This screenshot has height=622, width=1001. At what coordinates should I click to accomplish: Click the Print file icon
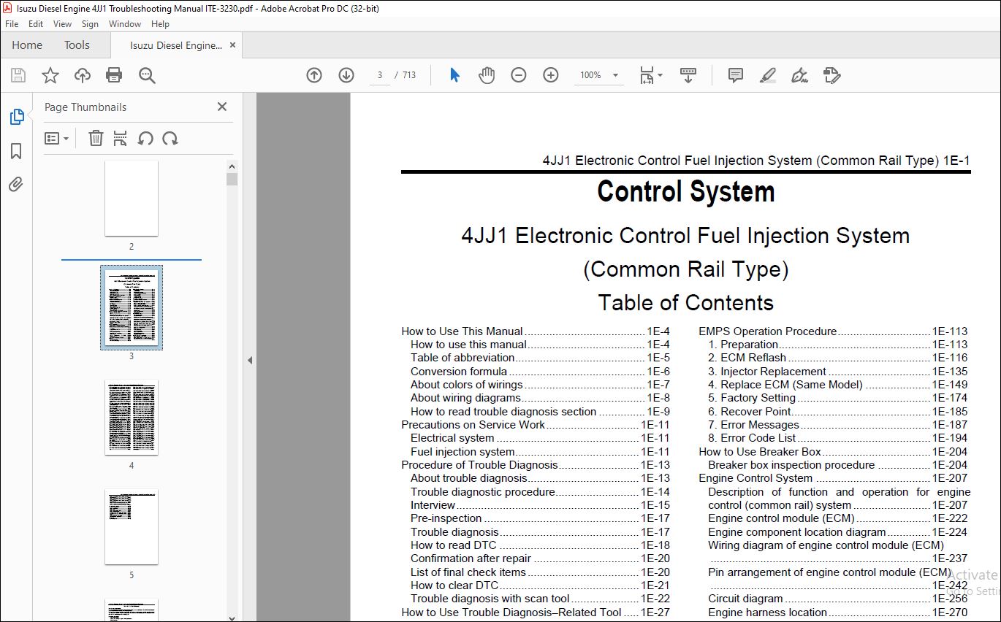[x=114, y=75]
